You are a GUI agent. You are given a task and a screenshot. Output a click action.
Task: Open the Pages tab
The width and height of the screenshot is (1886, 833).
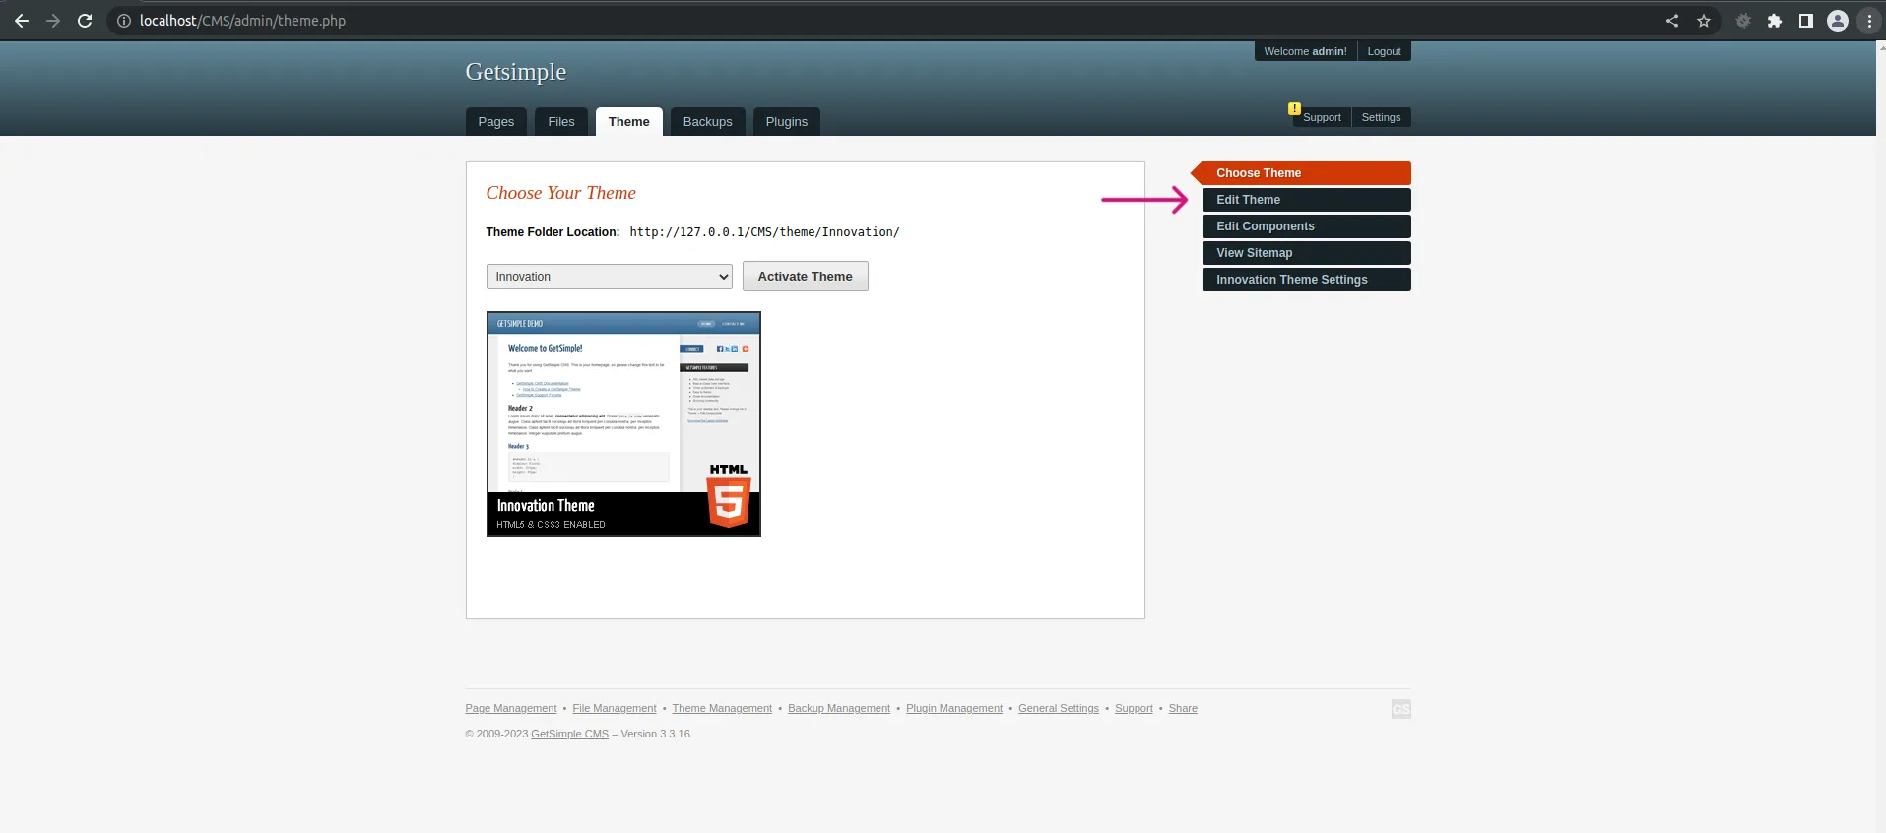click(496, 122)
